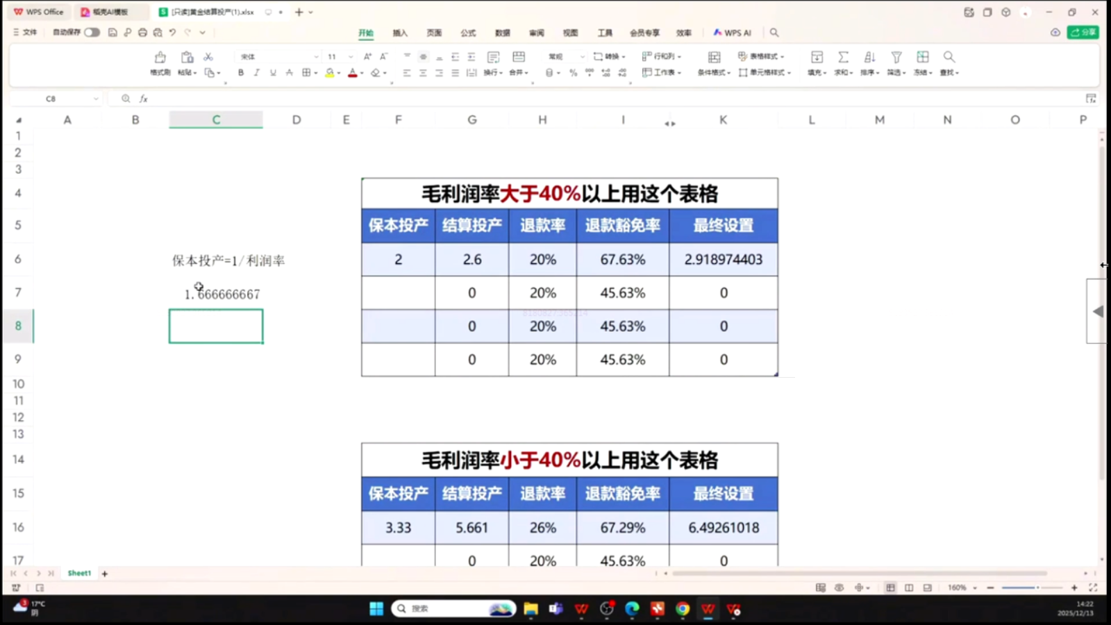This screenshot has width=1111, height=625.
Task: Click the Cut scissors icon
Action: click(x=208, y=57)
